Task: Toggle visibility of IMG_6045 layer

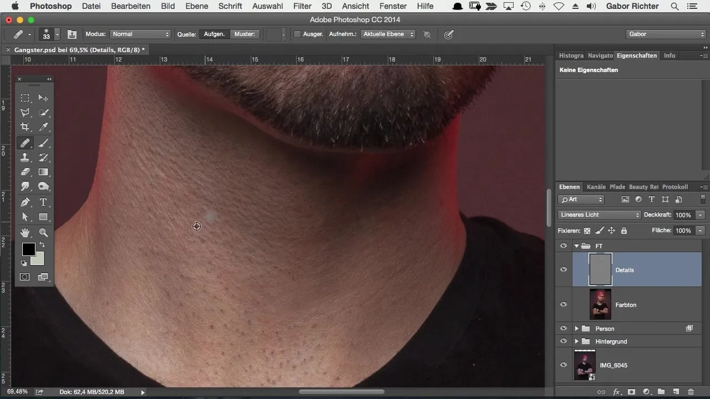Action: click(564, 365)
